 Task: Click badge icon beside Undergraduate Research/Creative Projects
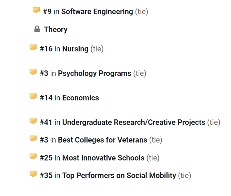(33, 121)
